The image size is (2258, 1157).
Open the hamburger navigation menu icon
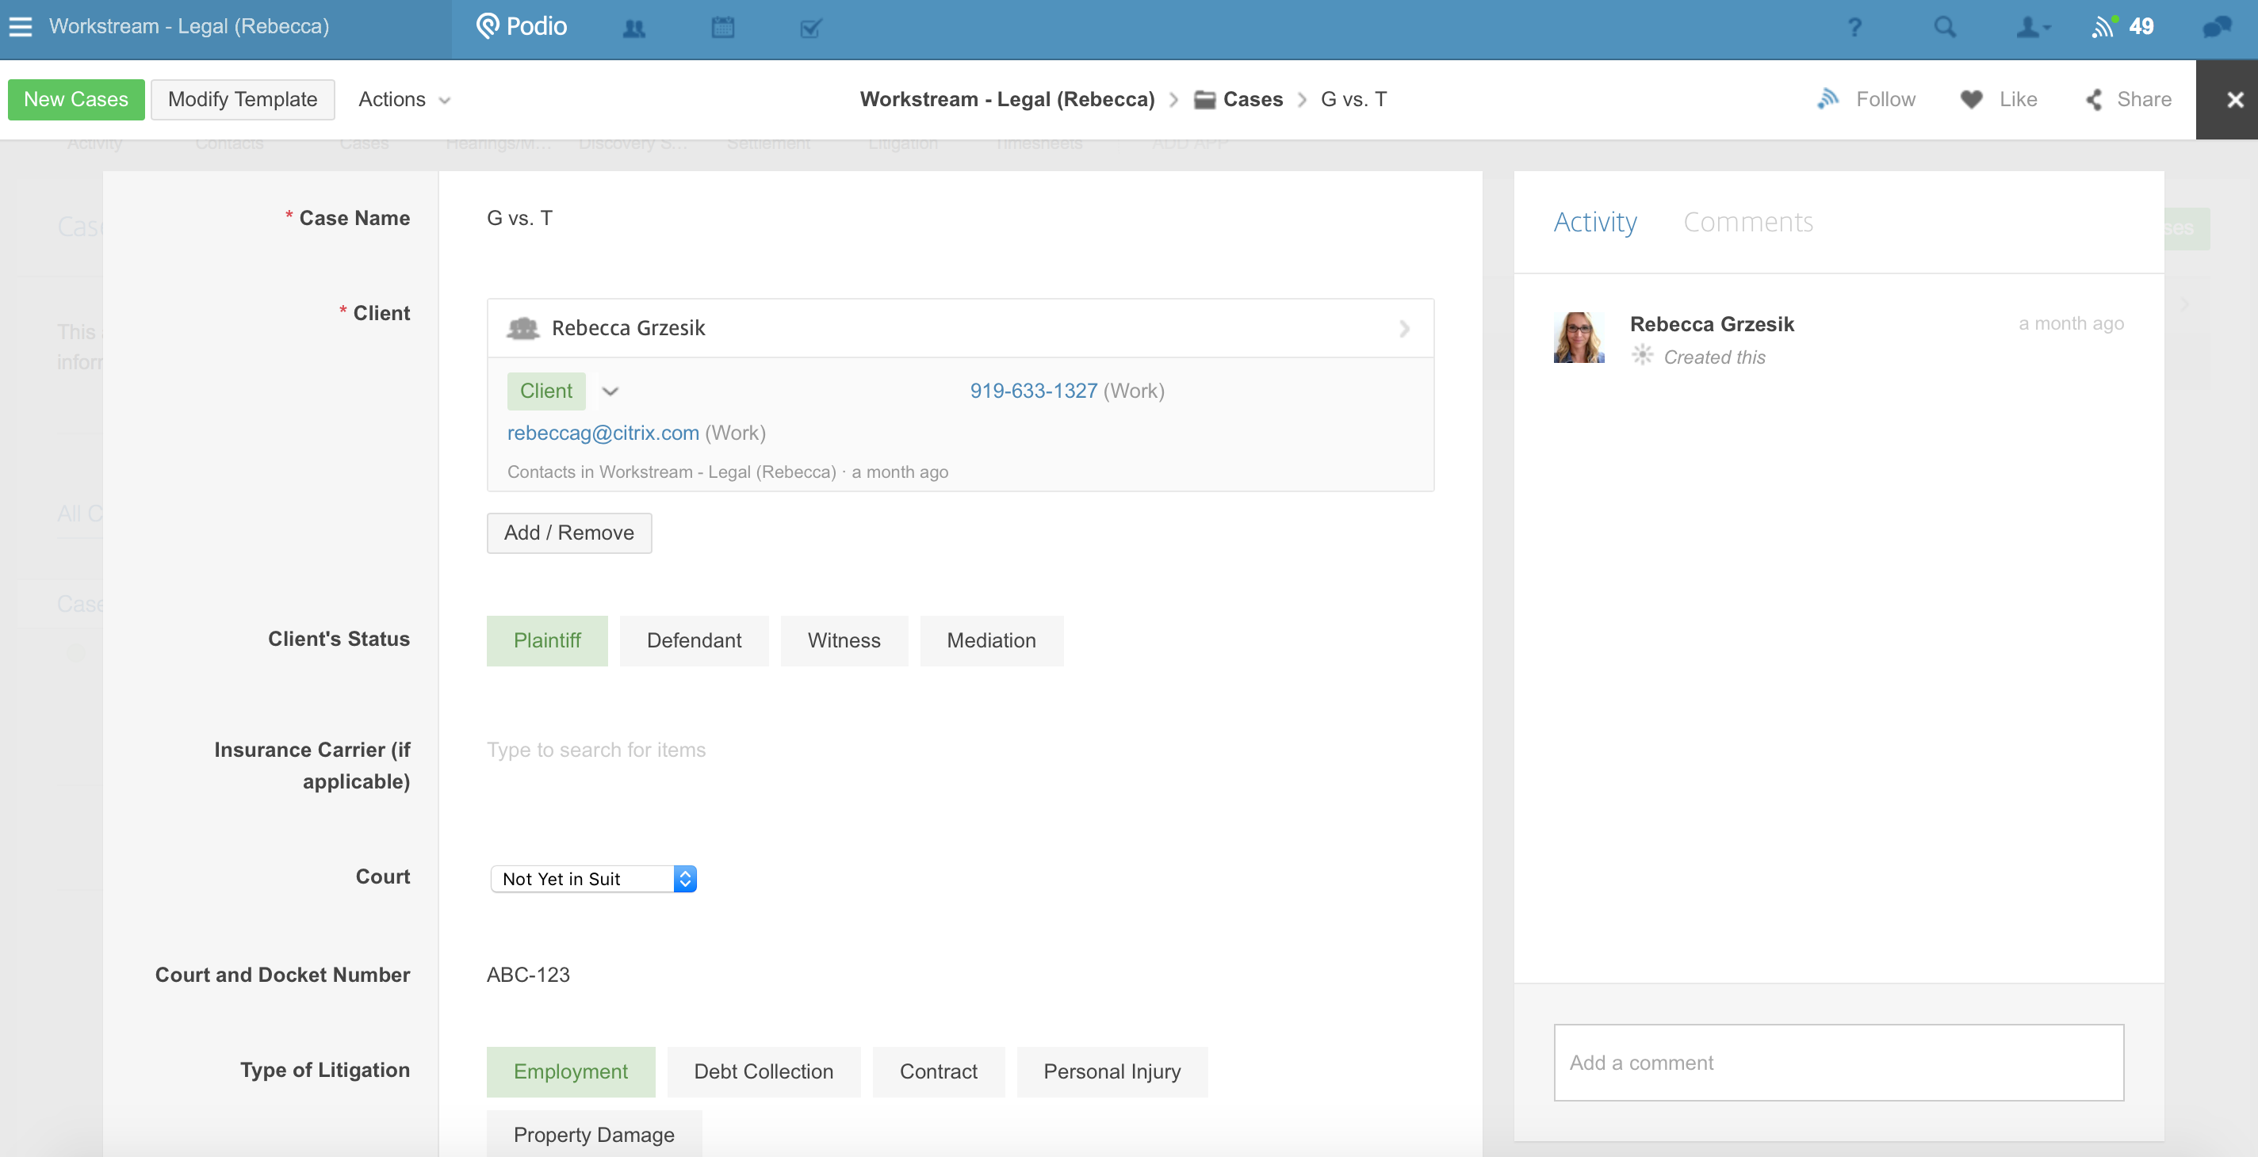pyautogui.click(x=20, y=26)
